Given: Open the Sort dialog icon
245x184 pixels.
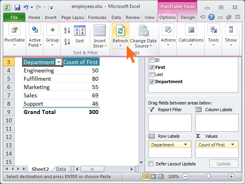Looking at the screenshot, I should [79, 30].
